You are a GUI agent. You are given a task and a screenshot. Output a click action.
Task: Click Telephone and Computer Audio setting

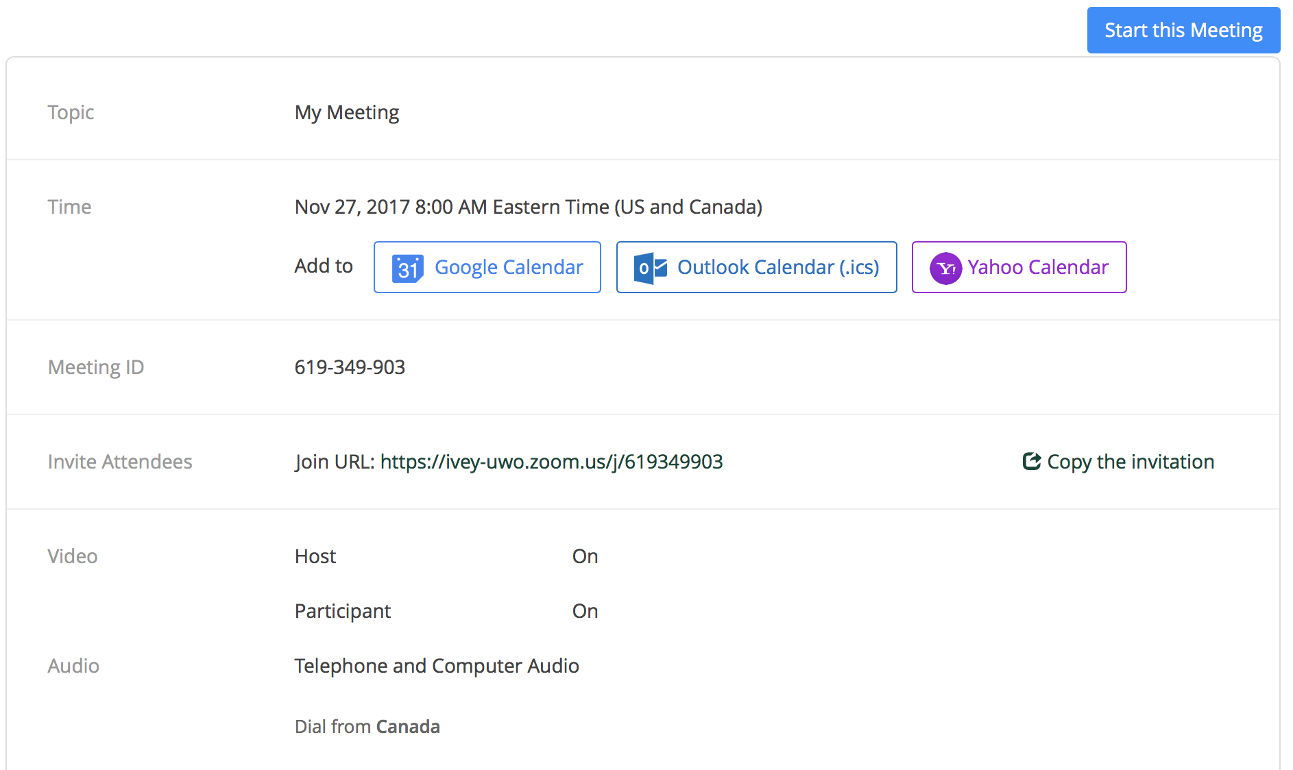(x=436, y=665)
